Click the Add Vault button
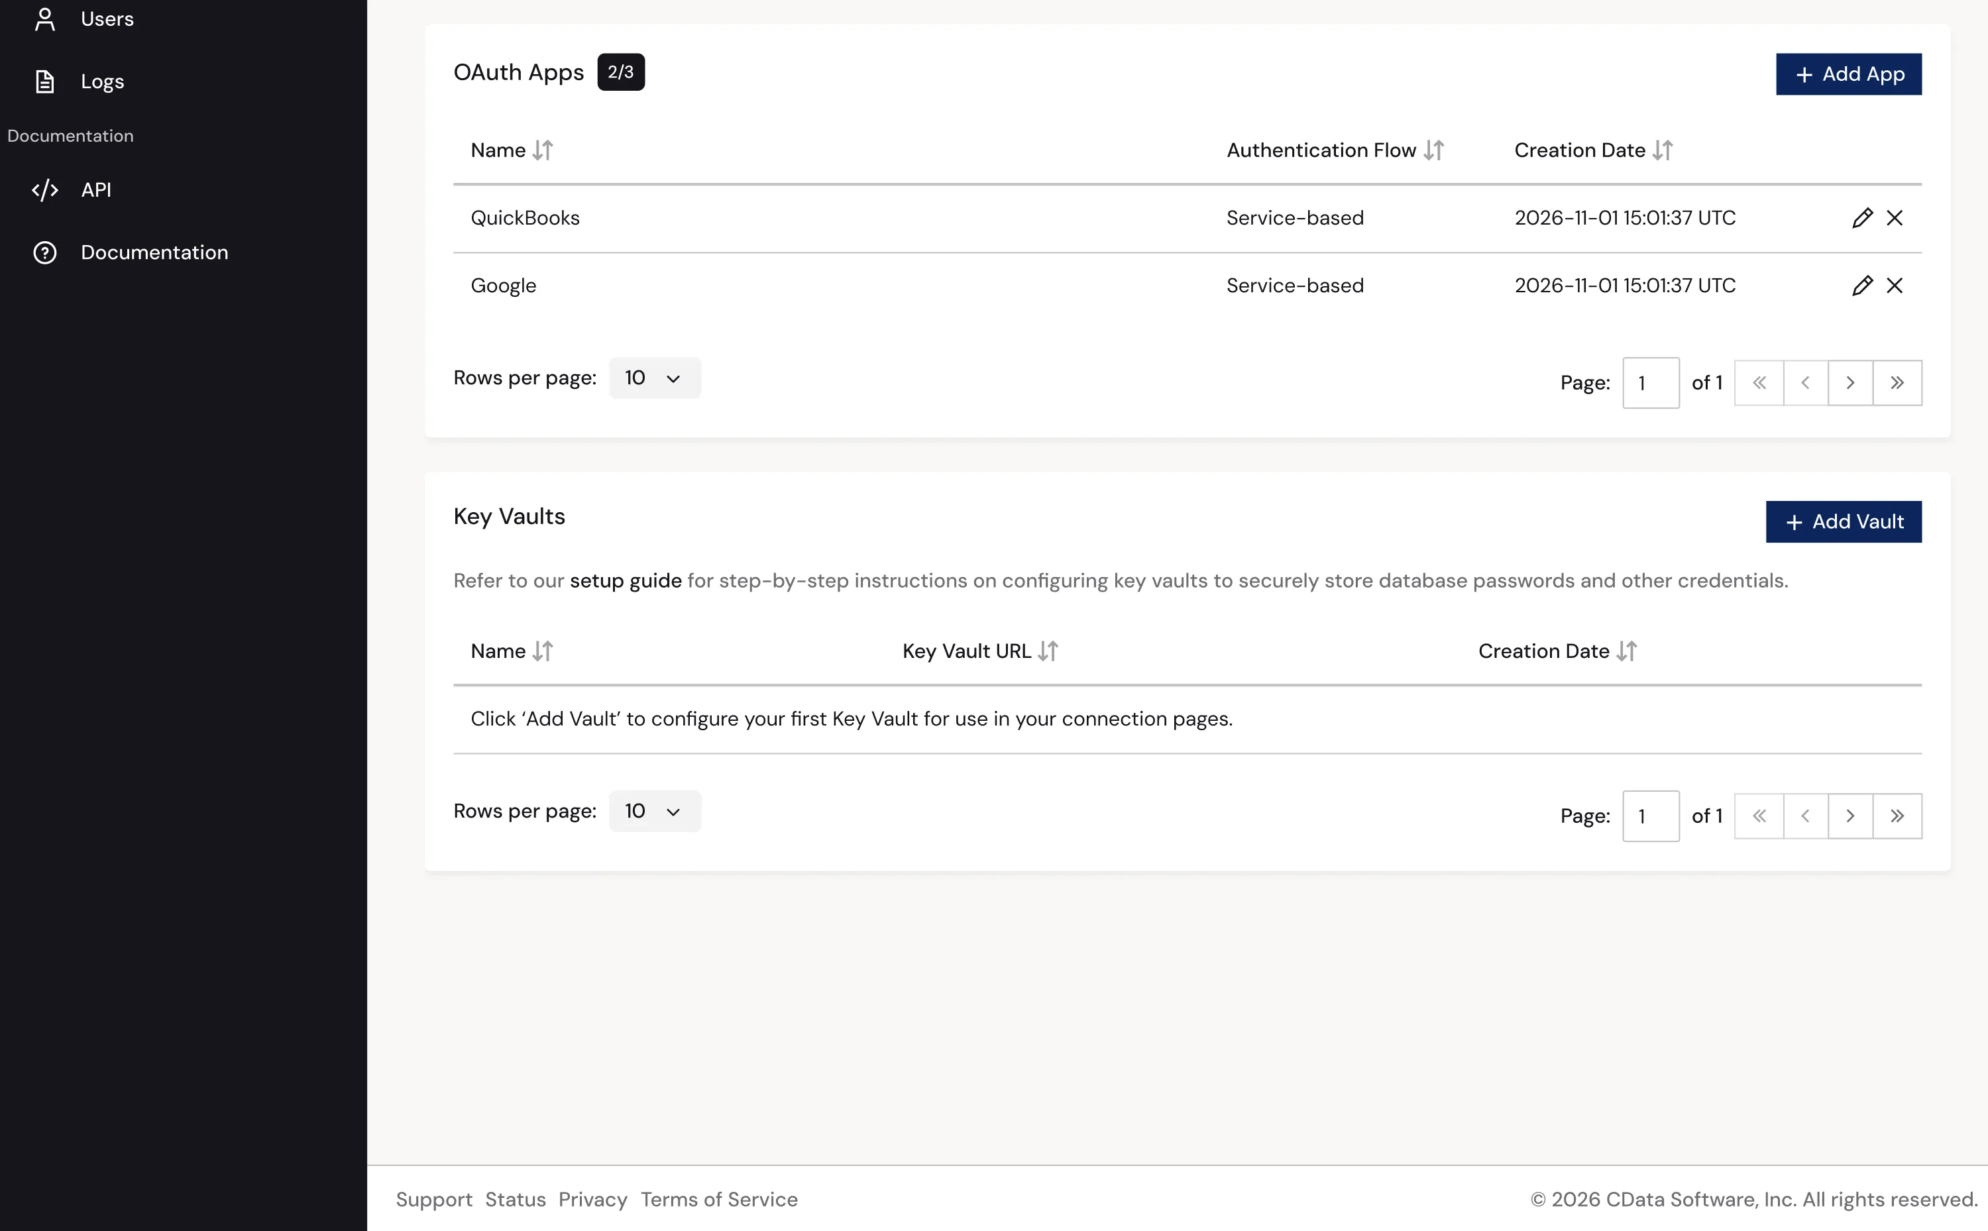 coord(1843,522)
